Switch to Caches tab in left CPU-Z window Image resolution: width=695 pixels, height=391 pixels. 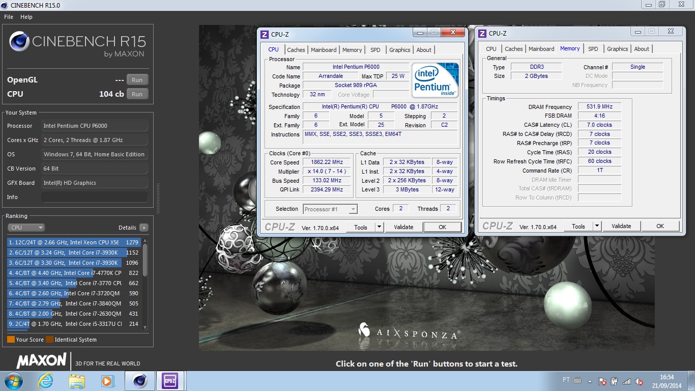[296, 50]
